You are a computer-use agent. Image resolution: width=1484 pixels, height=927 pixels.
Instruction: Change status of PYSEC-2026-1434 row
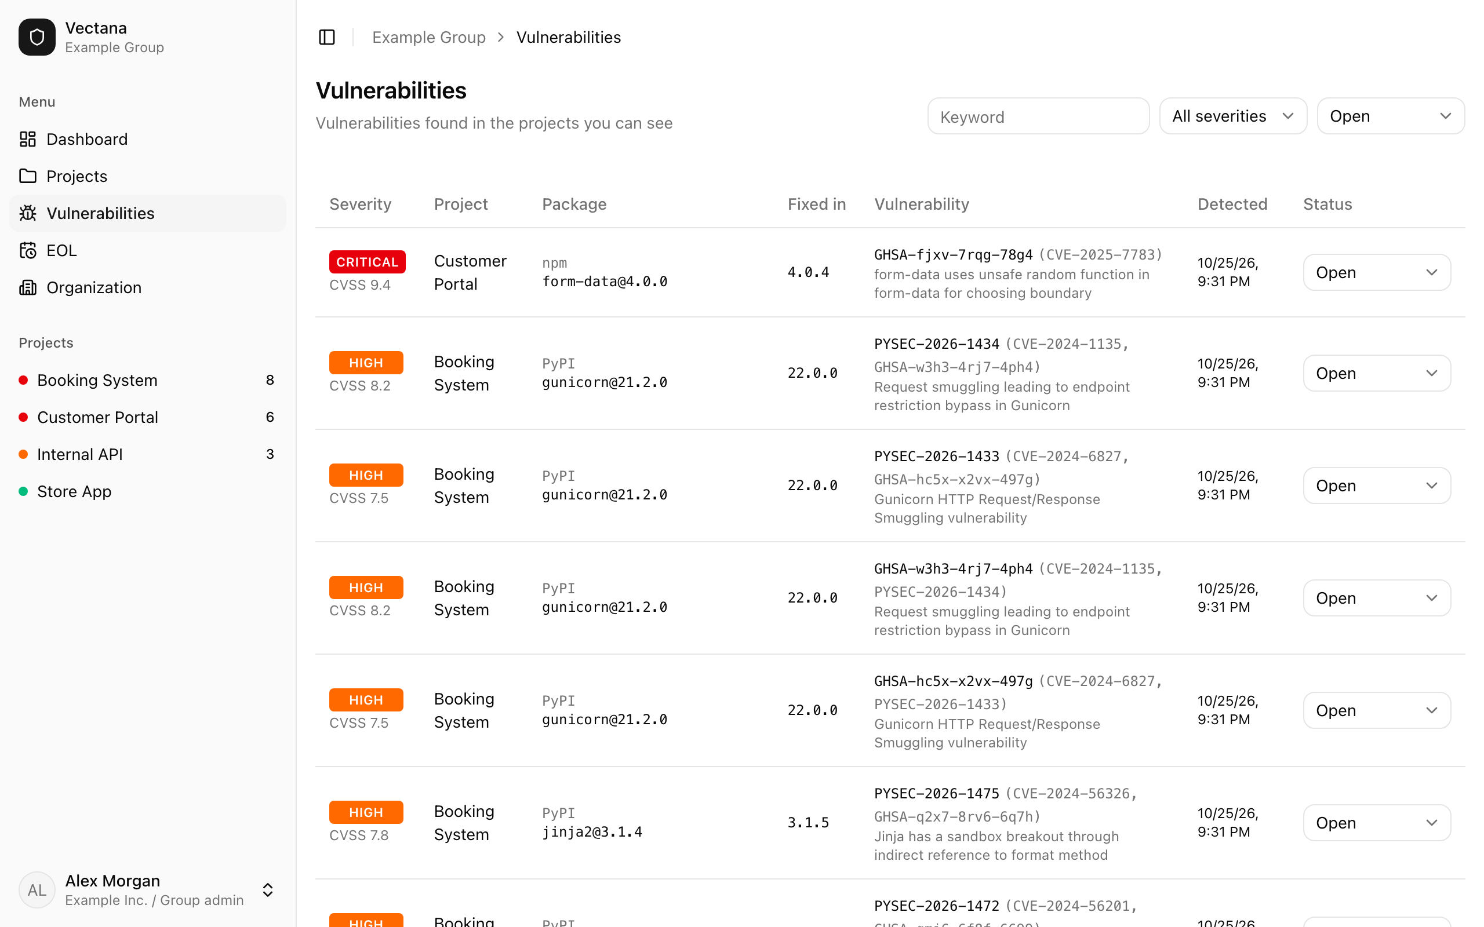pyautogui.click(x=1377, y=373)
